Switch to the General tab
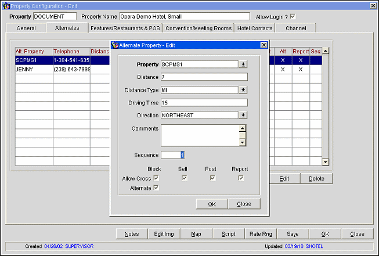 [26, 28]
